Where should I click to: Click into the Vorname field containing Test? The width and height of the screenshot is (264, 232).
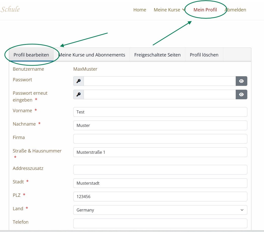pyautogui.click(x=160, y=112)
